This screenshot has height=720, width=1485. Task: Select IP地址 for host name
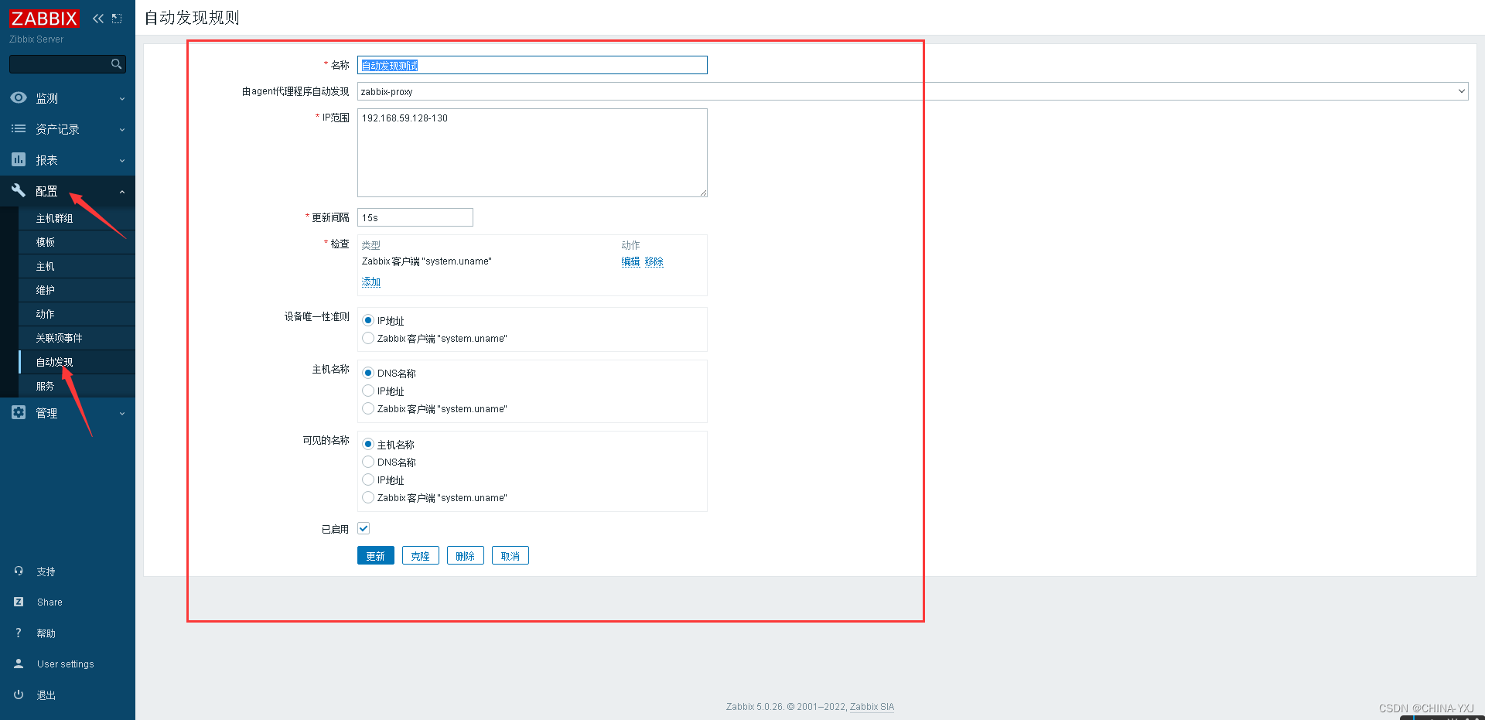[368, 391]
